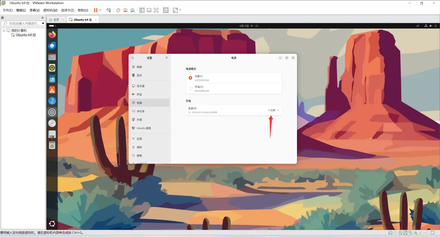Open LibreOffice Writer from the dock
This screenshot has width=440, height=237.
[x=52, y=79]
